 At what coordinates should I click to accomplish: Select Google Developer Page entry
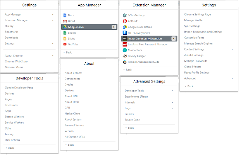19,88
